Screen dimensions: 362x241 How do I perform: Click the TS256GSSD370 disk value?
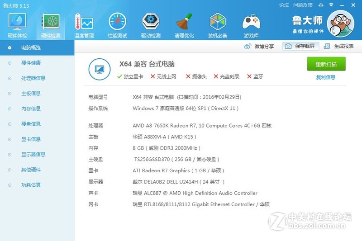177,159
